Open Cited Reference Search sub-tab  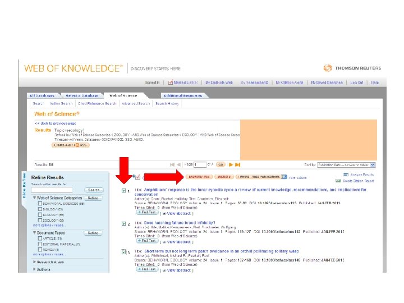[x=97, y=104]
